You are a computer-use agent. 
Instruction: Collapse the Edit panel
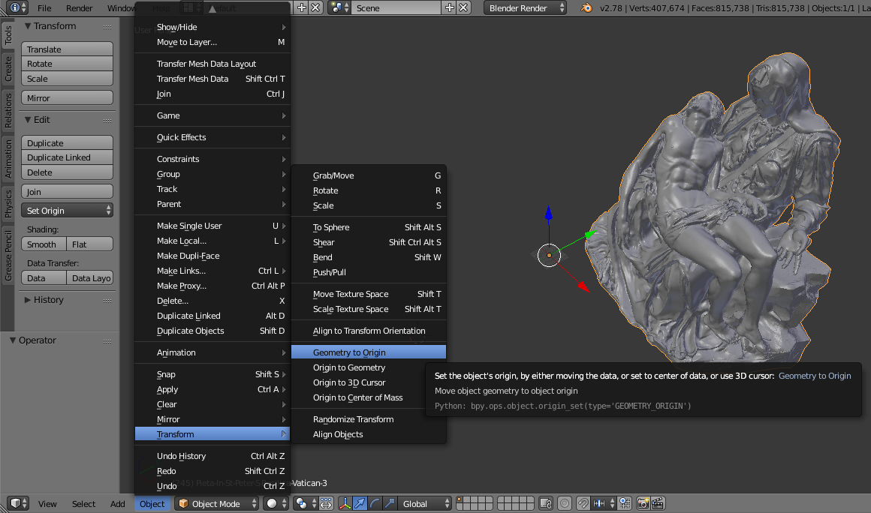tap(27, 120)
